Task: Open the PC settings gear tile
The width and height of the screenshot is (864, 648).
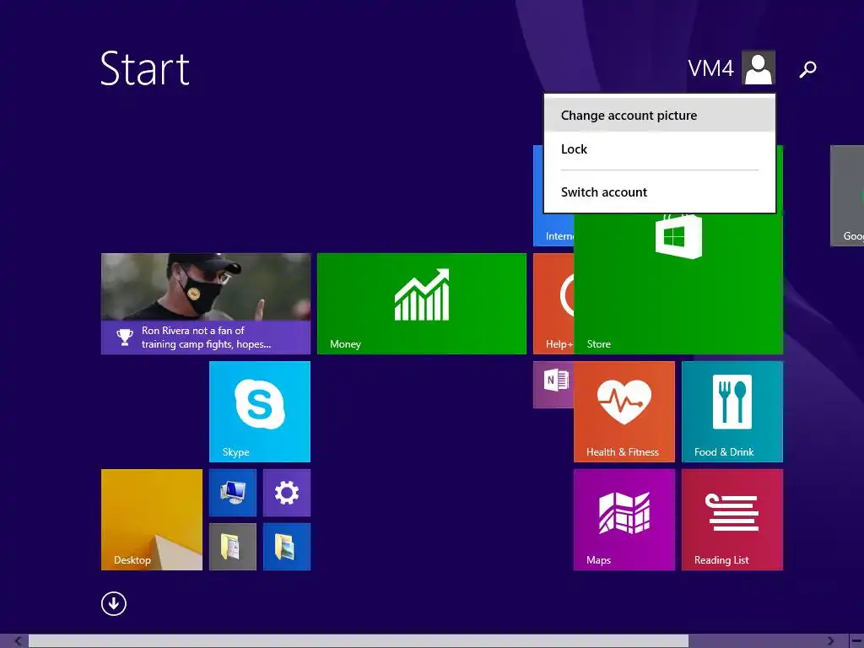Action: click(x=287, y=493)
